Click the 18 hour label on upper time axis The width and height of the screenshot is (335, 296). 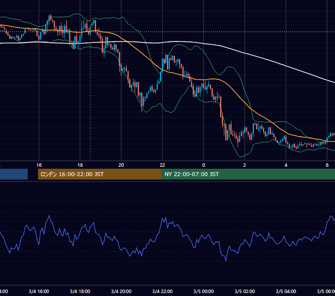click(80, 165)
